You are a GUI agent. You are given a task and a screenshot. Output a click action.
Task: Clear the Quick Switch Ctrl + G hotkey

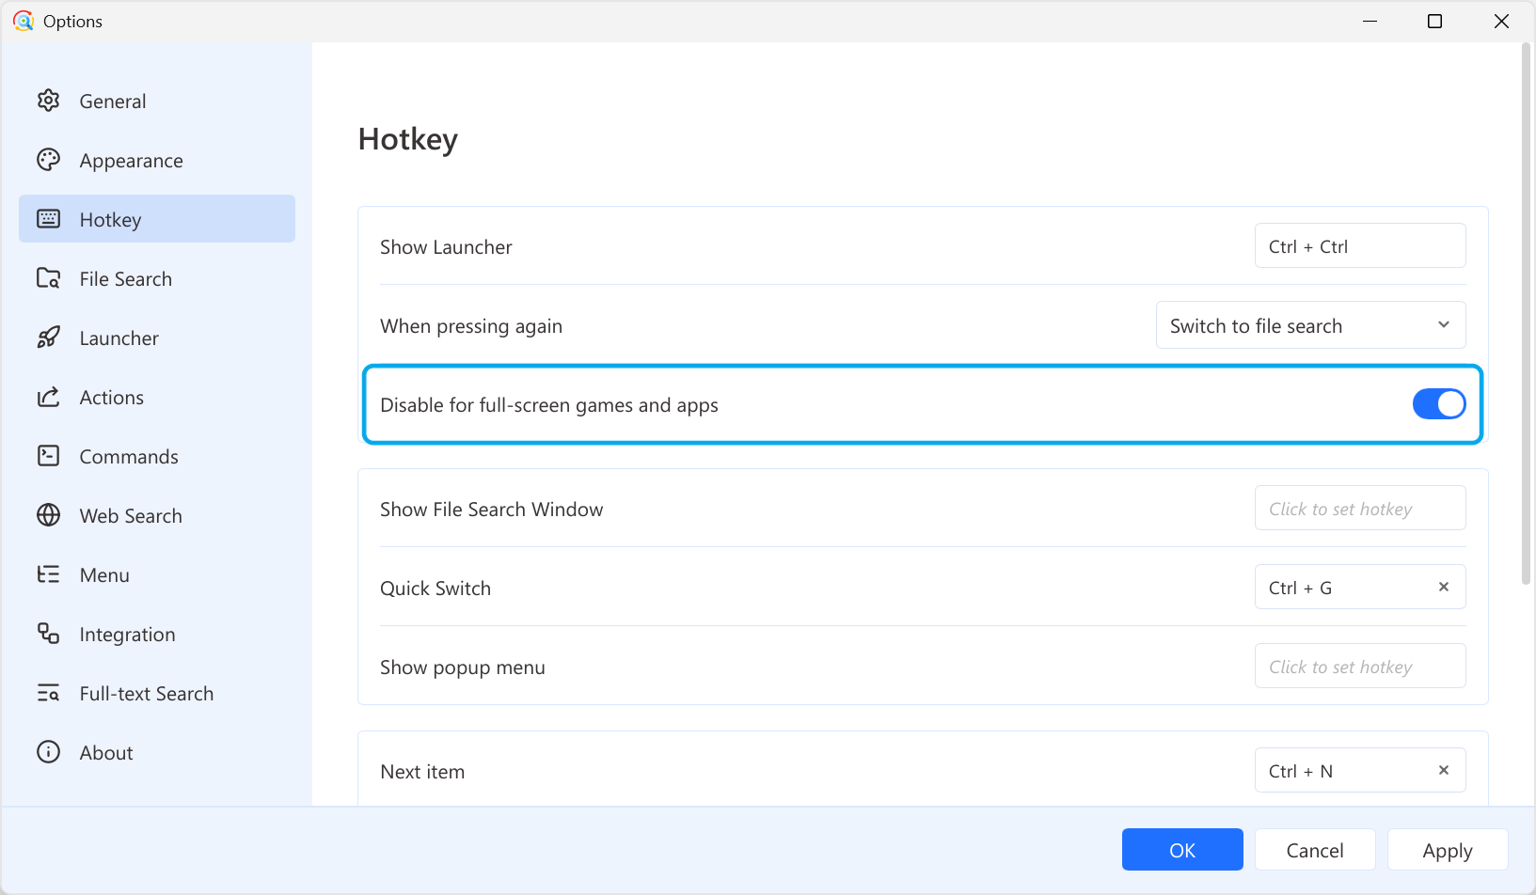click(x=1444, y=587)
